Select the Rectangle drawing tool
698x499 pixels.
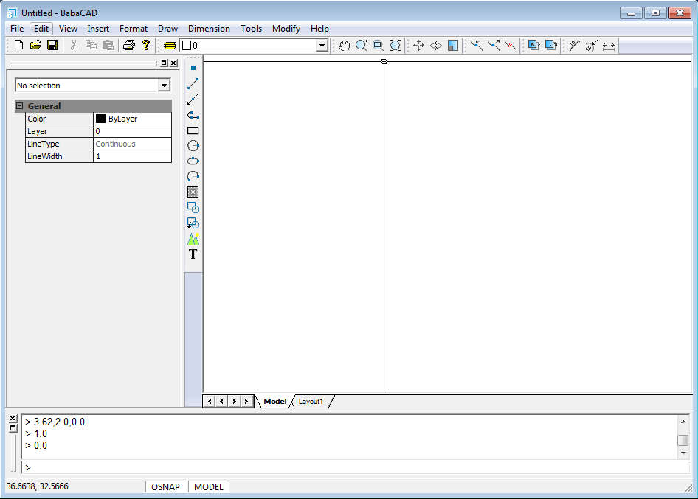193,130
